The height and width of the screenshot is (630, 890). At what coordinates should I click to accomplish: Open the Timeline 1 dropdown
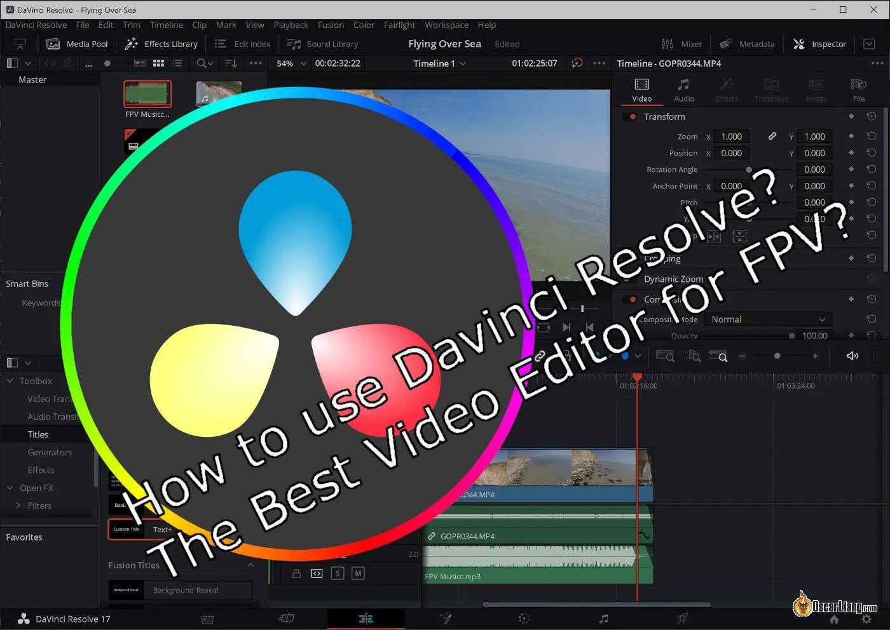440,64
